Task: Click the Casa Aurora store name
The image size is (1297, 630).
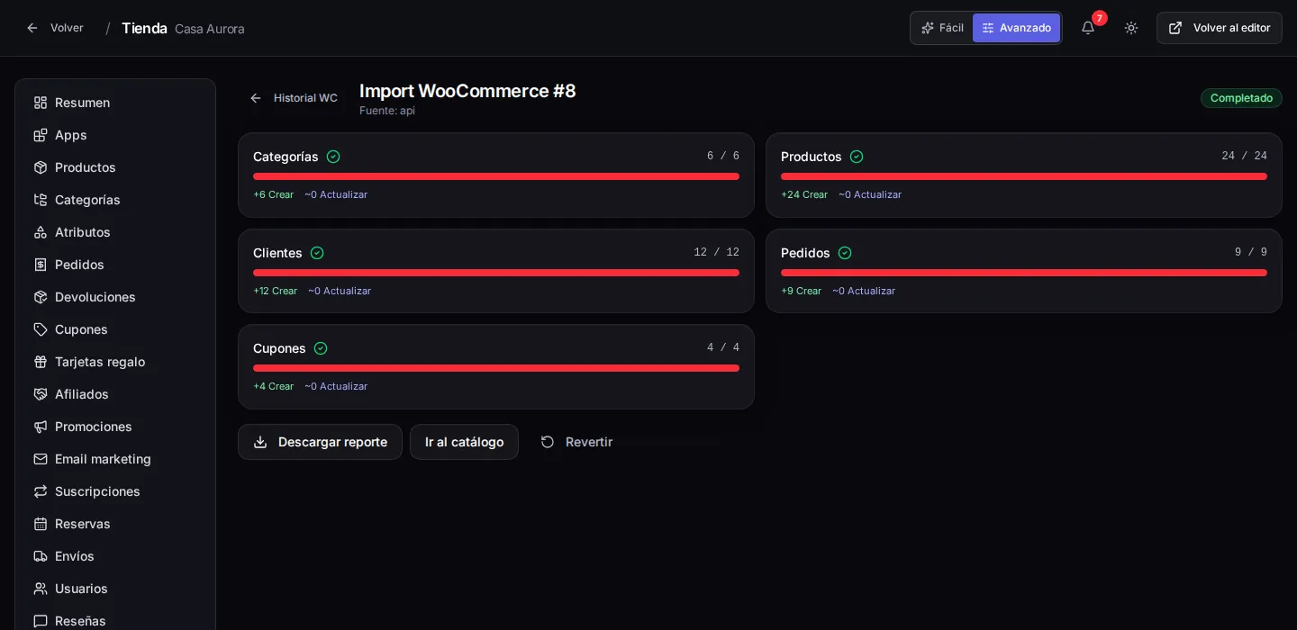Action: coord(210,29)
